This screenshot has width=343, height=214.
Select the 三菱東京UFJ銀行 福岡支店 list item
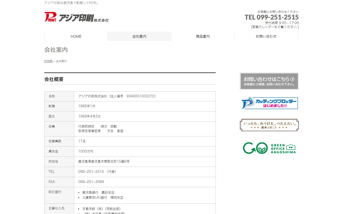pos(103,198)
